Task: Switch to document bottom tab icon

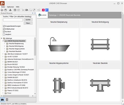Action: [x=7, y=100]
